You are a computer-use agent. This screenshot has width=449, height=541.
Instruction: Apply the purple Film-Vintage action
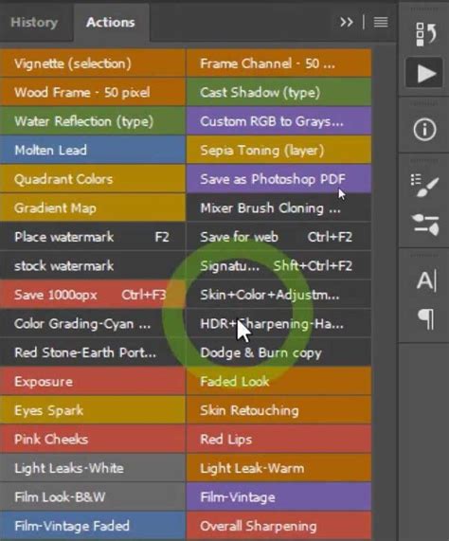279,496
